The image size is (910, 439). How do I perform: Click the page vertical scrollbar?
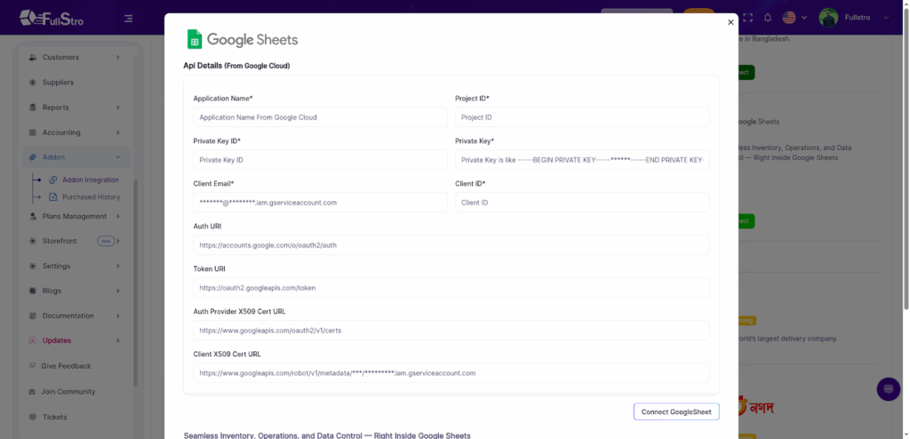[x=906, y=178]
